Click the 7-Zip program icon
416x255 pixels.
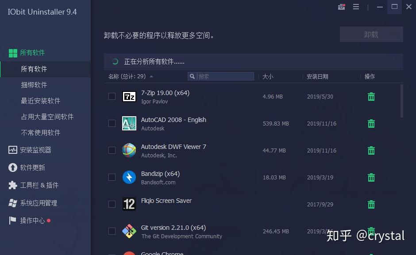(129, 96)
